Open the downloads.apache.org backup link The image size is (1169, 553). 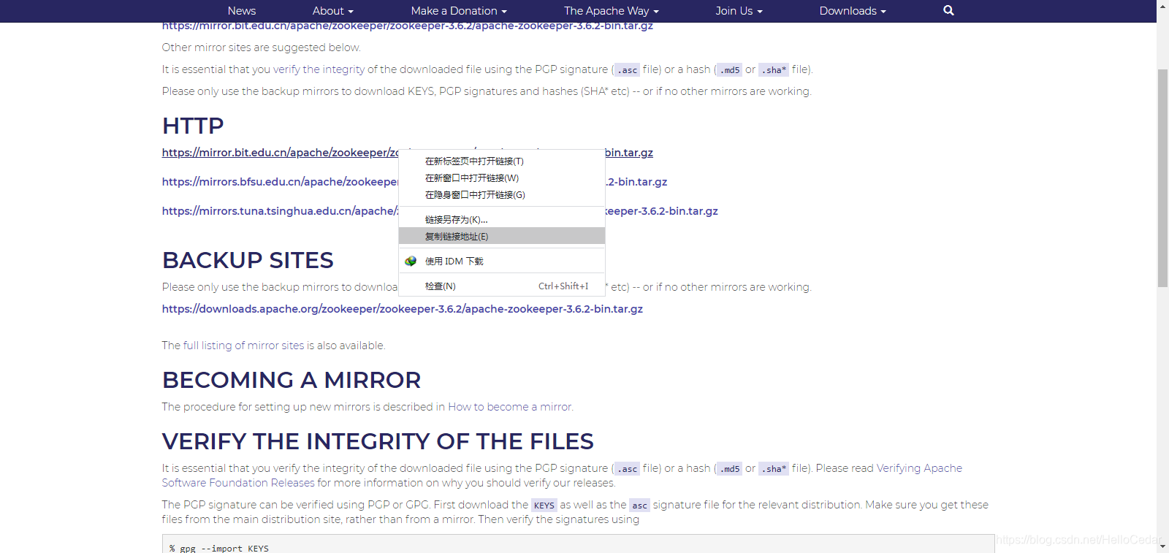click(403, 309)
